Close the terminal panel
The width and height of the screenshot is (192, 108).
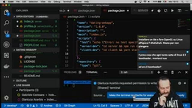(x=186, y=72)
